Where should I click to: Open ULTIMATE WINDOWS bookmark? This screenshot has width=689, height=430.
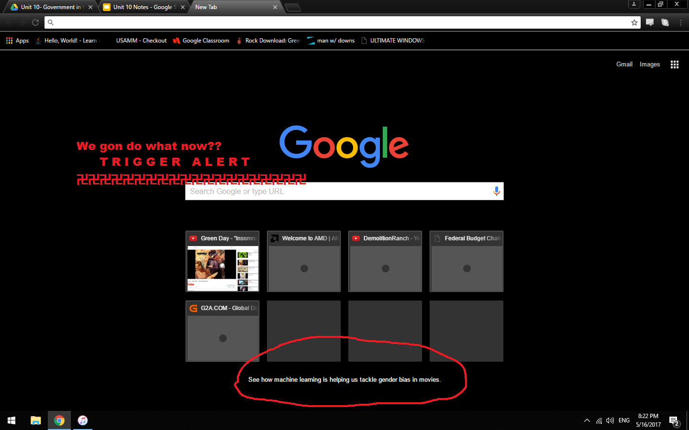pos(393,41)
